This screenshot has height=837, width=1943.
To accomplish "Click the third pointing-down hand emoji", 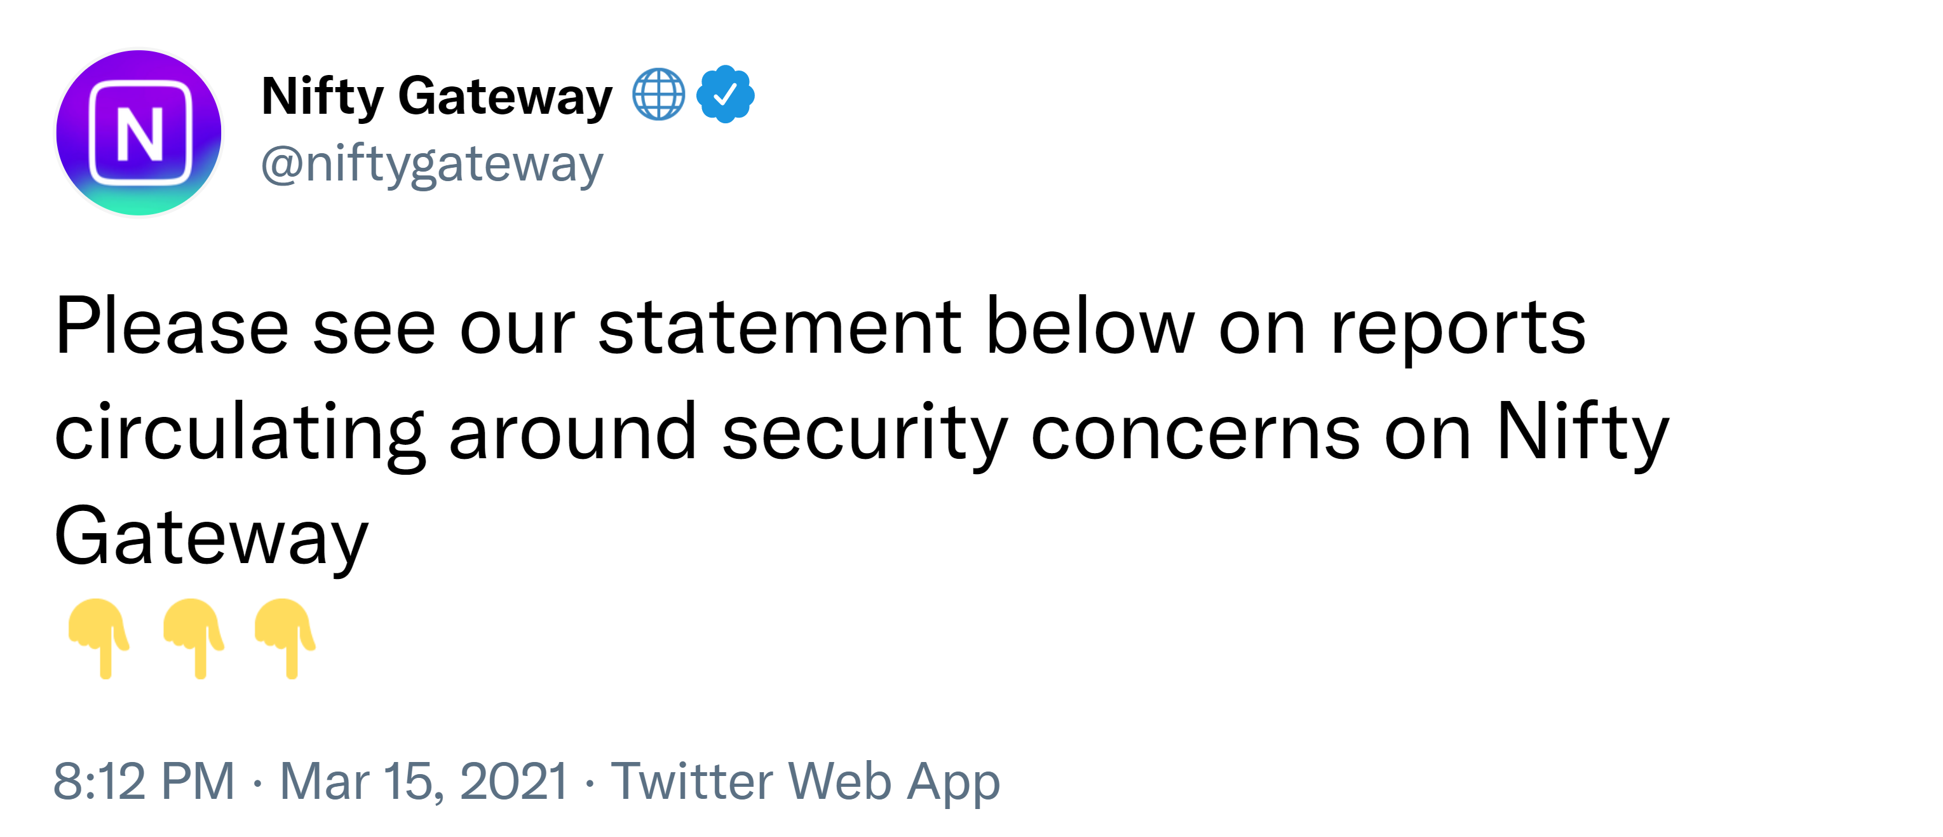I will [x=285, y=639].
